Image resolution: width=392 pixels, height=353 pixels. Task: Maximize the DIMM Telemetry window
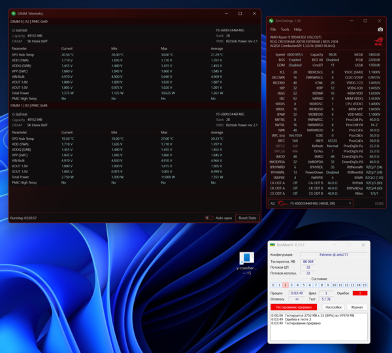coord(240,14)
